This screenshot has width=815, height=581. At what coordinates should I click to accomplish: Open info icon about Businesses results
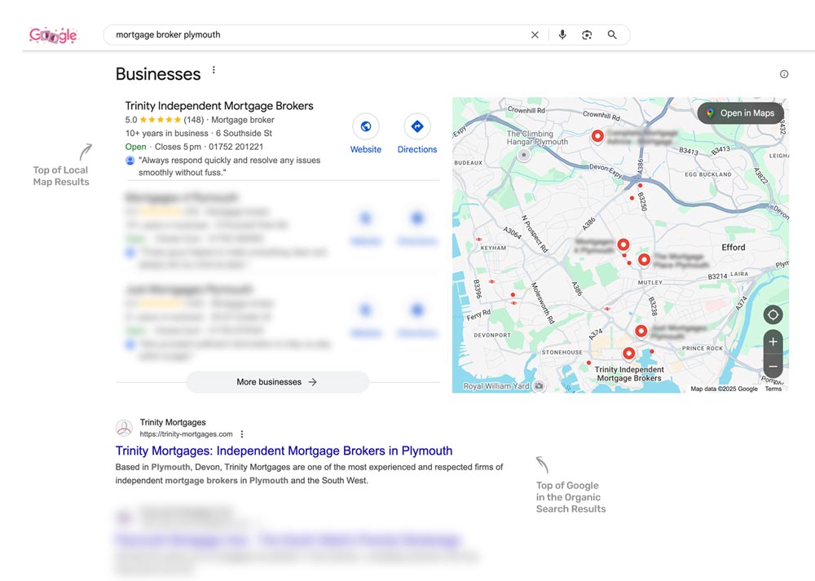(x=784, y=74)
